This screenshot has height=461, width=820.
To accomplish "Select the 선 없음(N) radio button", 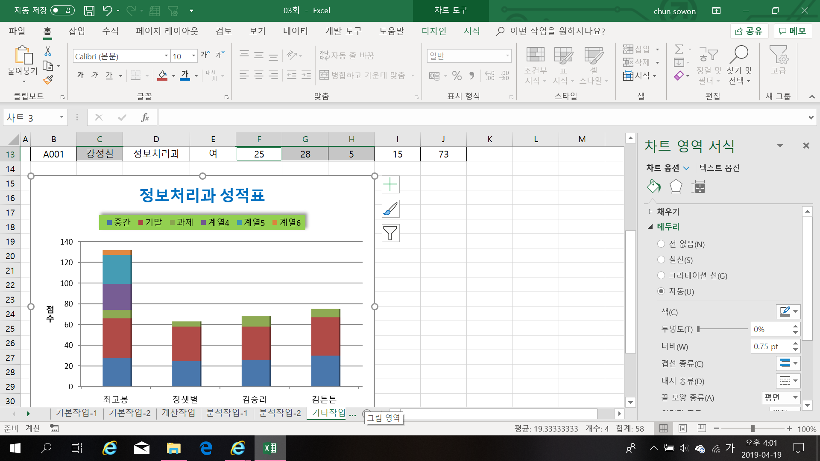I will (661, 244).
